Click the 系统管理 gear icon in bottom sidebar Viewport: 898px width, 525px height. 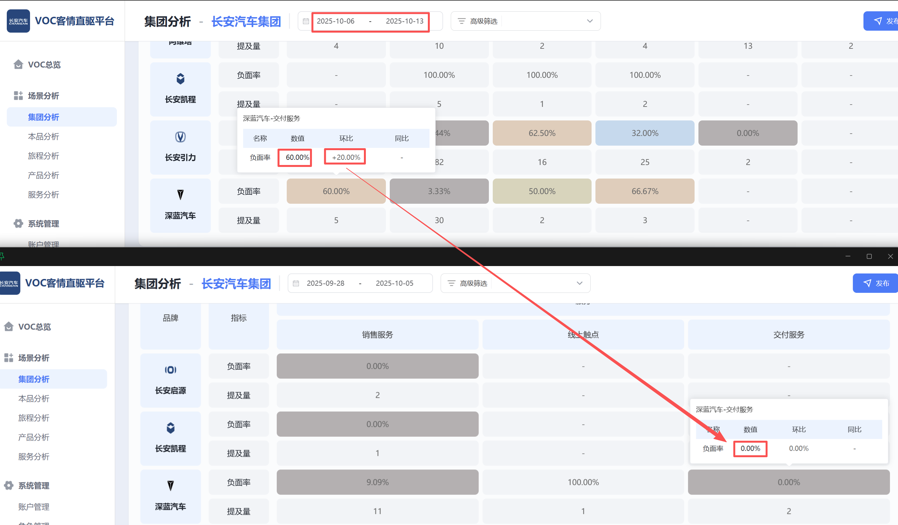point(8,485)
